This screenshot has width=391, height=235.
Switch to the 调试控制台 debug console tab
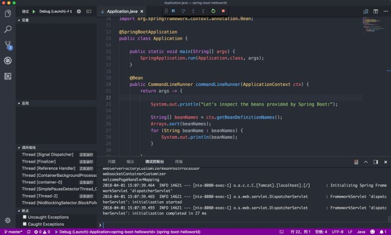click(154, 162)
